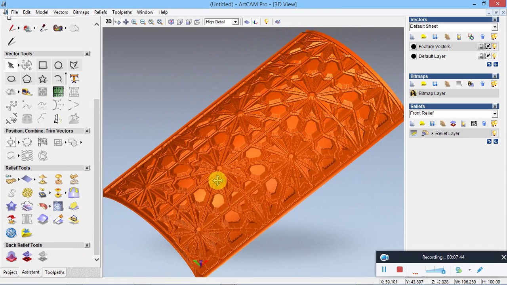Collapse the Bitmaps panel
Image resolution: width=507 pixels, height=285 pixels.
click(x=495, y=76)
